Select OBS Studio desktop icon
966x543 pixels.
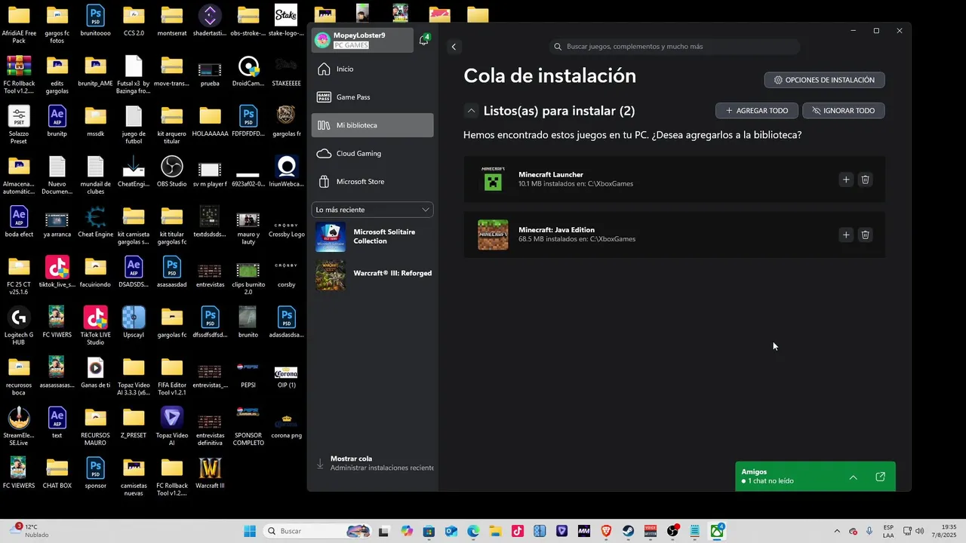172,172
